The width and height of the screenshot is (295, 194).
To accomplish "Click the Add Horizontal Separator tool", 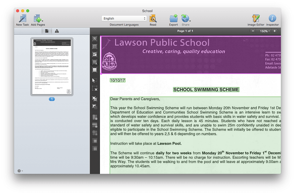I will point(95,125).
